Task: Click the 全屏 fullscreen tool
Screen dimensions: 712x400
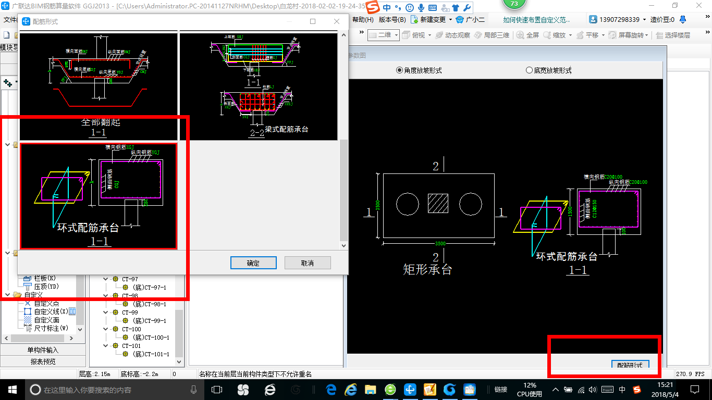Action: 527,35
